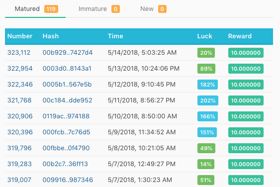Click the 5/10/2018, 8:50:00 AM timestamp

click(x=142, y=116)
